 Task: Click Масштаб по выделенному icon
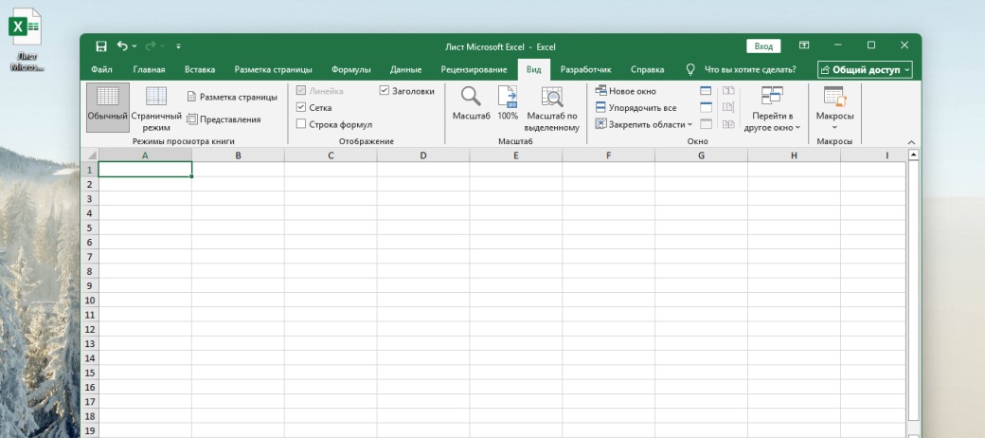pos(551,97)
